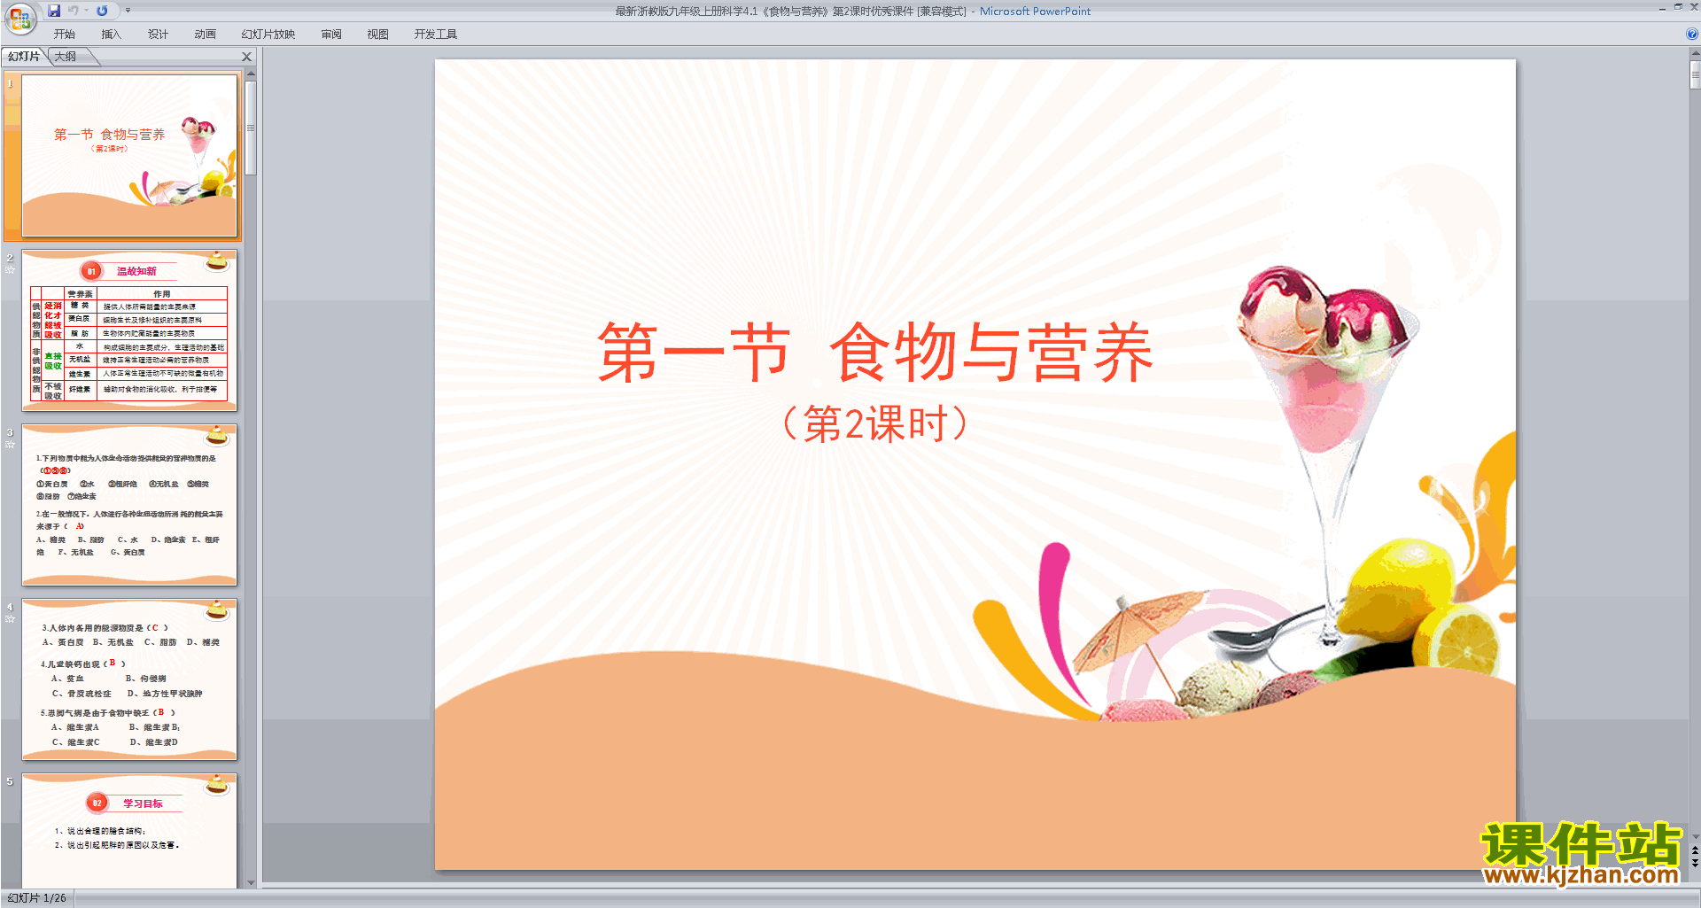Open the 开发工具 ribbon tab
The image size is (1701, 908).
[x=435, y=35]
